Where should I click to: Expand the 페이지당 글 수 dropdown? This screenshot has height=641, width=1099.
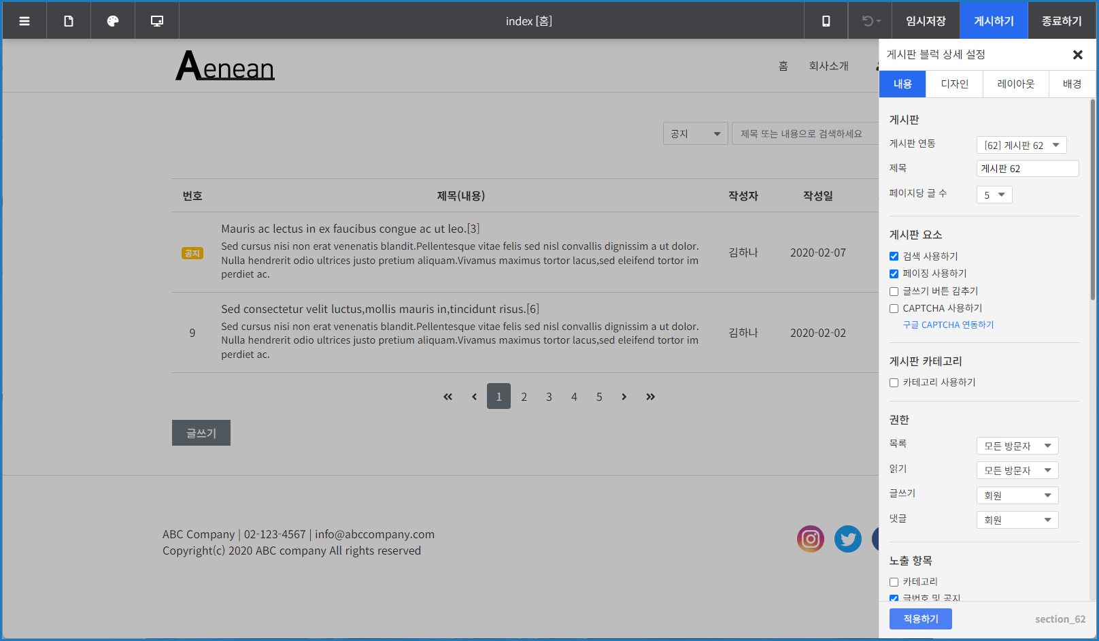994,195
